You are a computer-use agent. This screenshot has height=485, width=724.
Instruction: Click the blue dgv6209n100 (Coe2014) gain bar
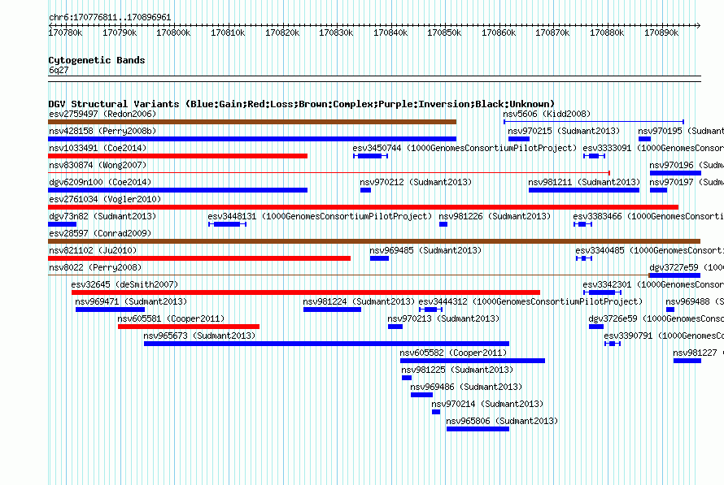click(x=178, y=190)
